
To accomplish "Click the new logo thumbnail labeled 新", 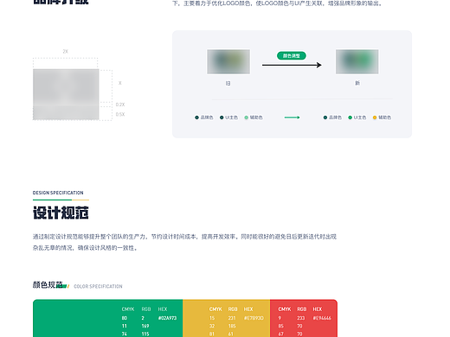I will click(357, 61).
